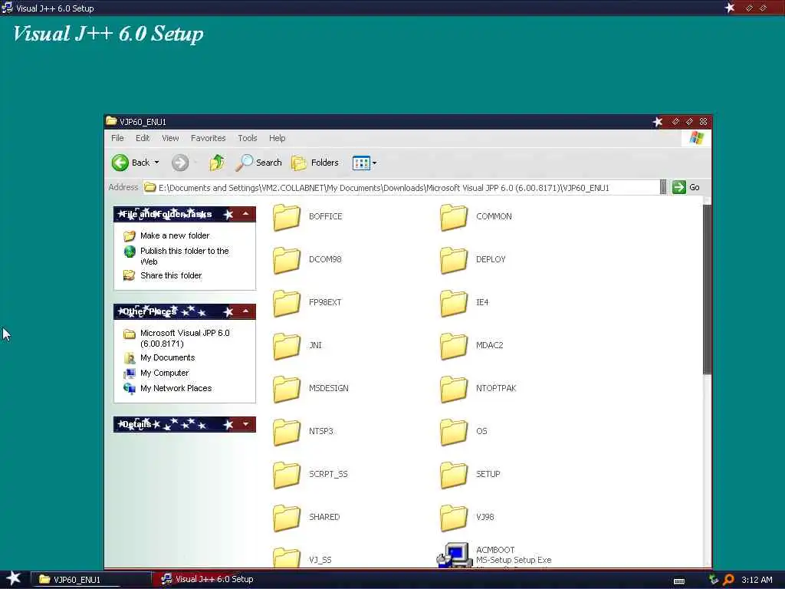Select the MDAC2 folder icon

click(454, 347)
